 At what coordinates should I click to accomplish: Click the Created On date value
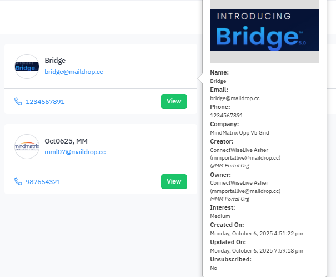[255, 233]
